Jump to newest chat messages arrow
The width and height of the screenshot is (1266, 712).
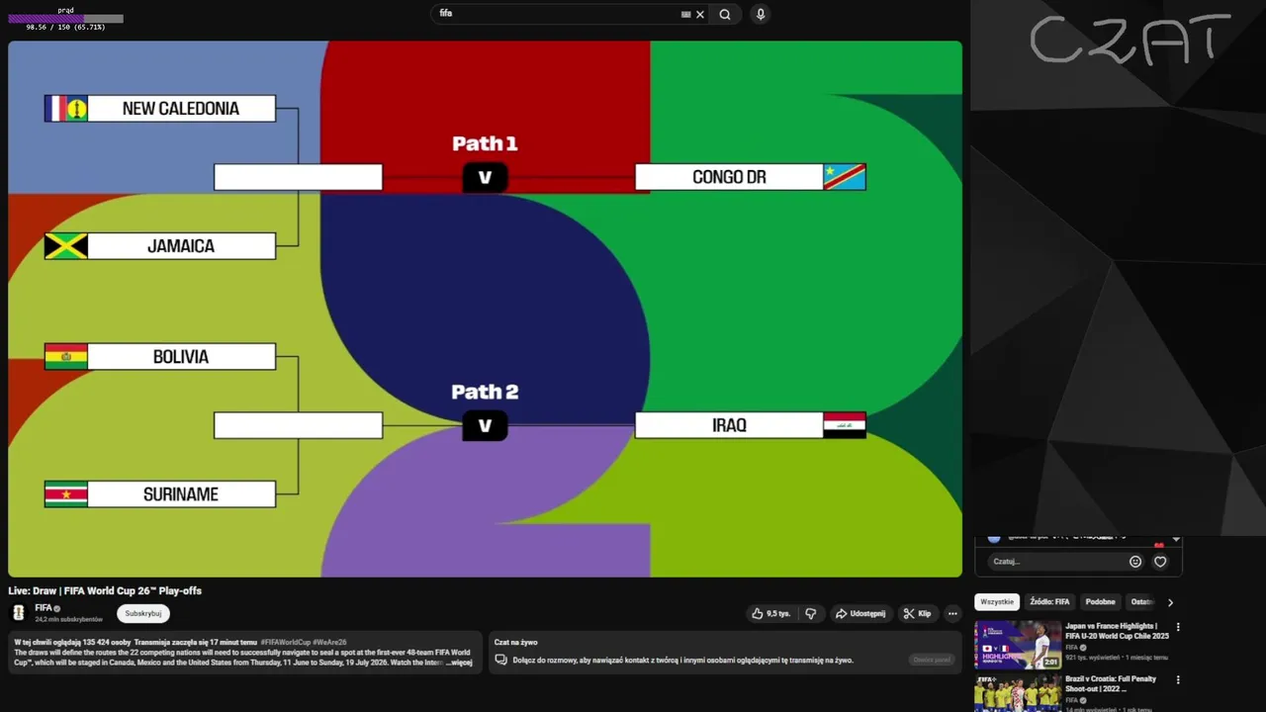click(1176, 539)
